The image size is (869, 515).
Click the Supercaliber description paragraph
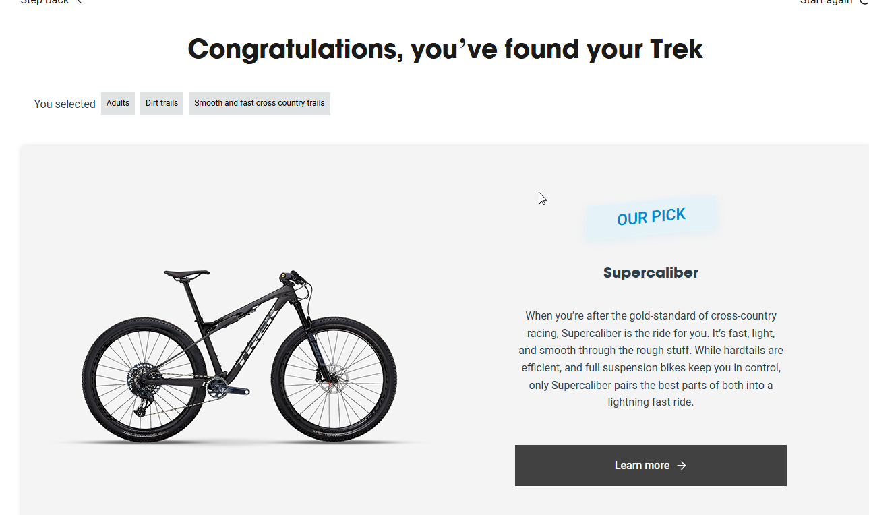coord(651,359)
